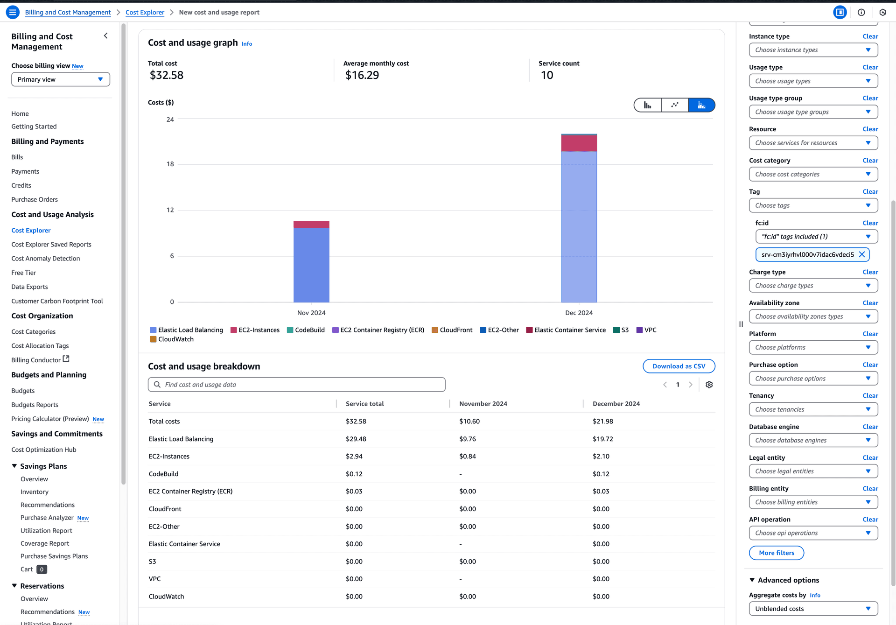
Task: Toggle the blue panel layout icon
Action: [840, 13]
